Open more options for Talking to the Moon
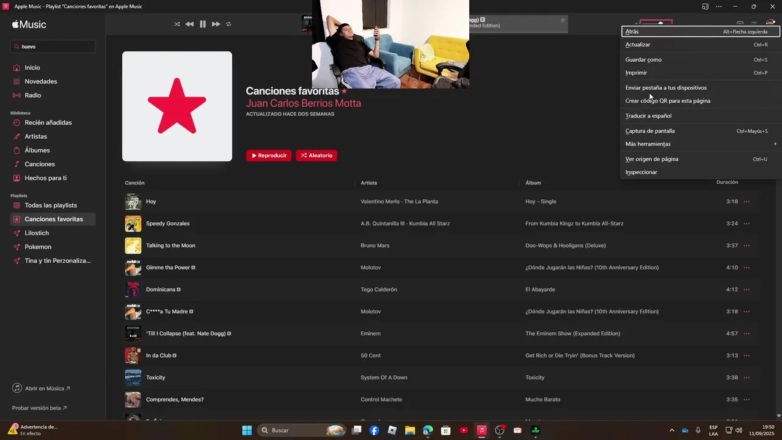 click(747, 246)
